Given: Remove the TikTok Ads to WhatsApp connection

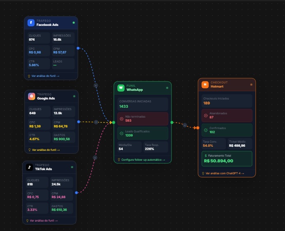Looking at the screenshot, I should [x=95, y=158].
